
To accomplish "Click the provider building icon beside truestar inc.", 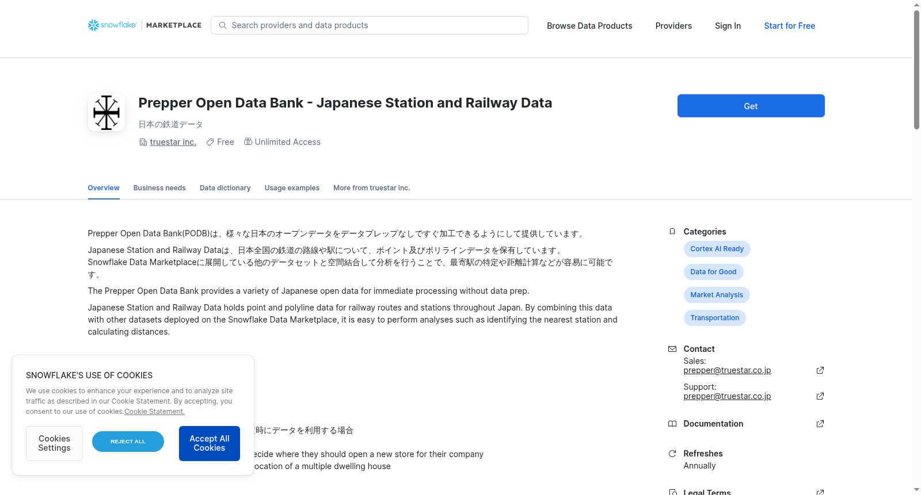I will click(x=143, y=142).
